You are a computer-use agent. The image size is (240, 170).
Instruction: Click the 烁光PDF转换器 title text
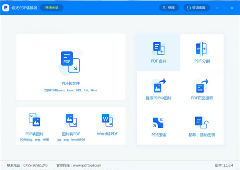point(24,8)
